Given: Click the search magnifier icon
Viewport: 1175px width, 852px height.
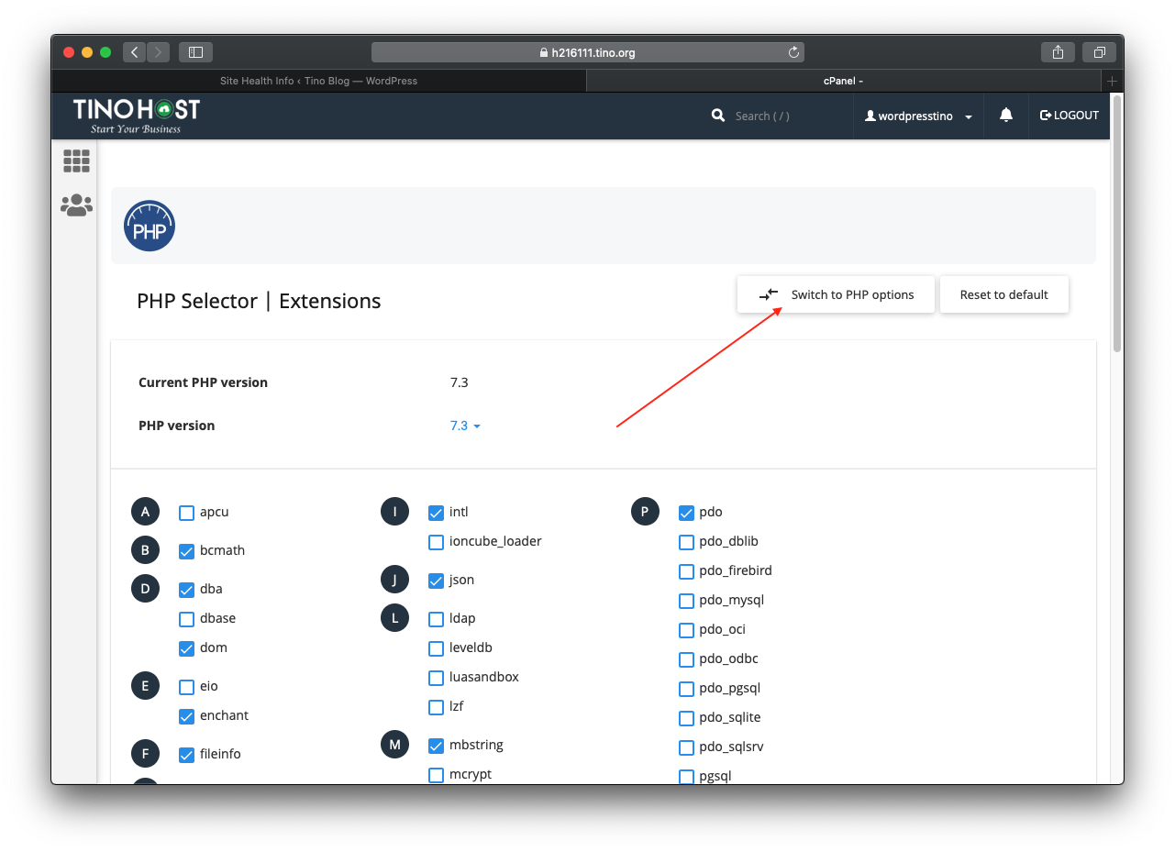Looking at the screenshot, I should (718, 116).
